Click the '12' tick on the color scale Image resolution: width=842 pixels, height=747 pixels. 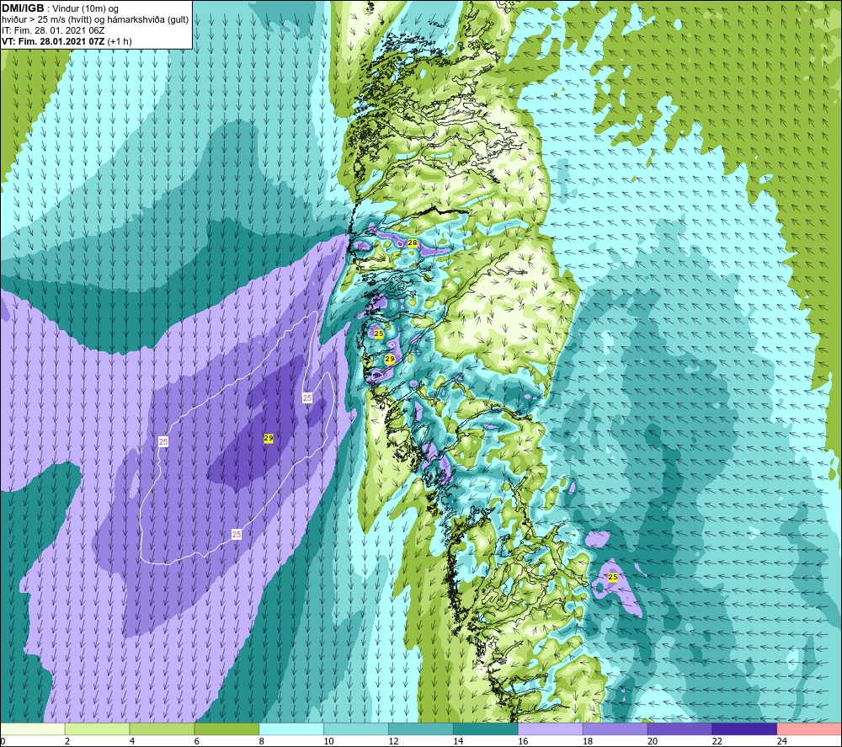pyautogui.click(x=393, y=741)
